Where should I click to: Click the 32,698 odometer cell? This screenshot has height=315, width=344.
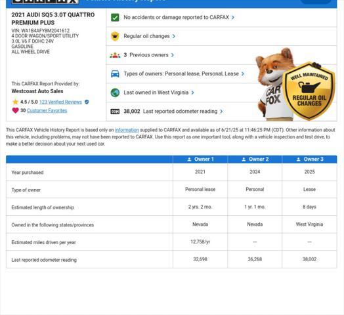pyautogui.click(x=200, y=259)
